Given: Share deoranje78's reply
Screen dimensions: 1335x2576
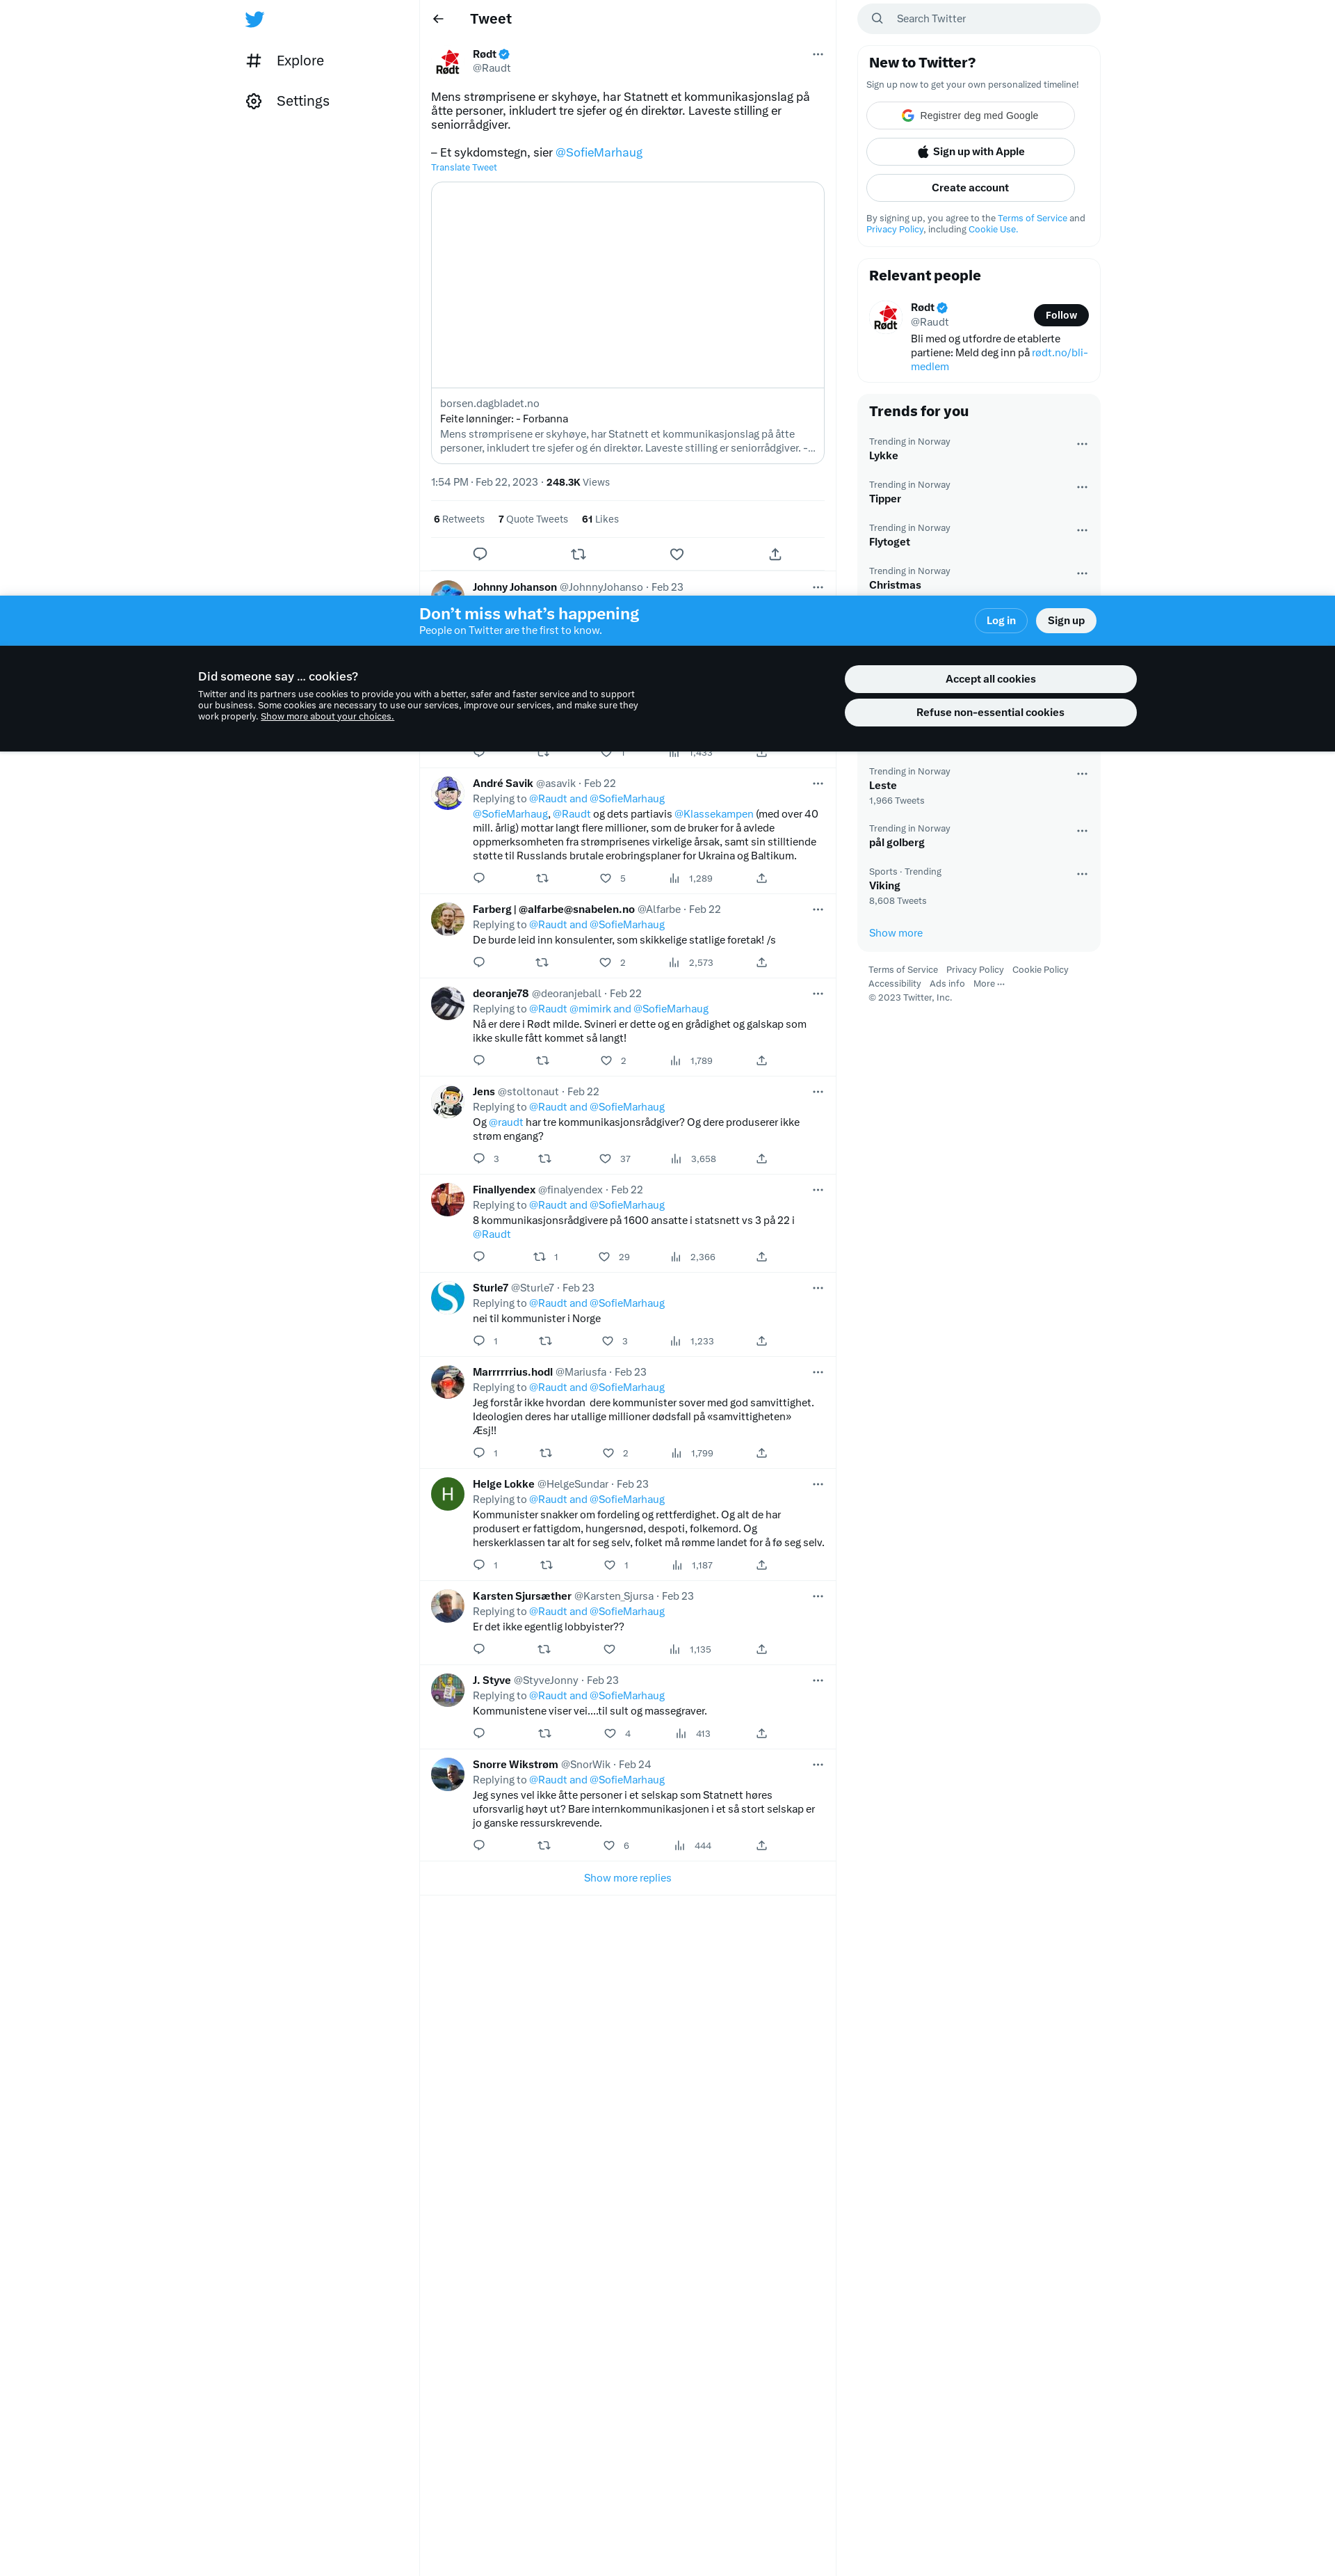Looking at the screenshot, I should (761, 1060).
